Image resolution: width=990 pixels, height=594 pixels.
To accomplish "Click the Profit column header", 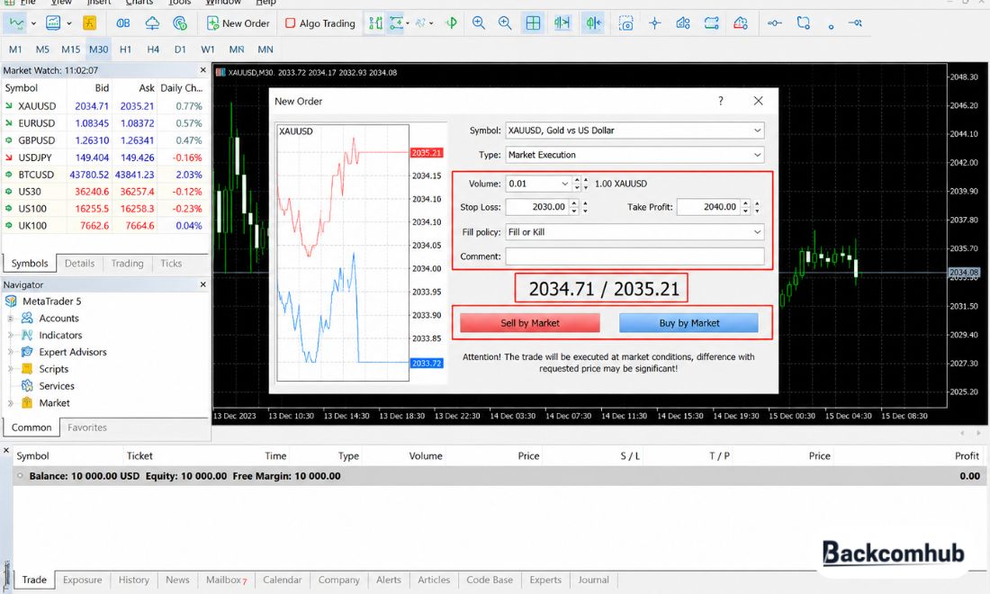I will 967,455.
